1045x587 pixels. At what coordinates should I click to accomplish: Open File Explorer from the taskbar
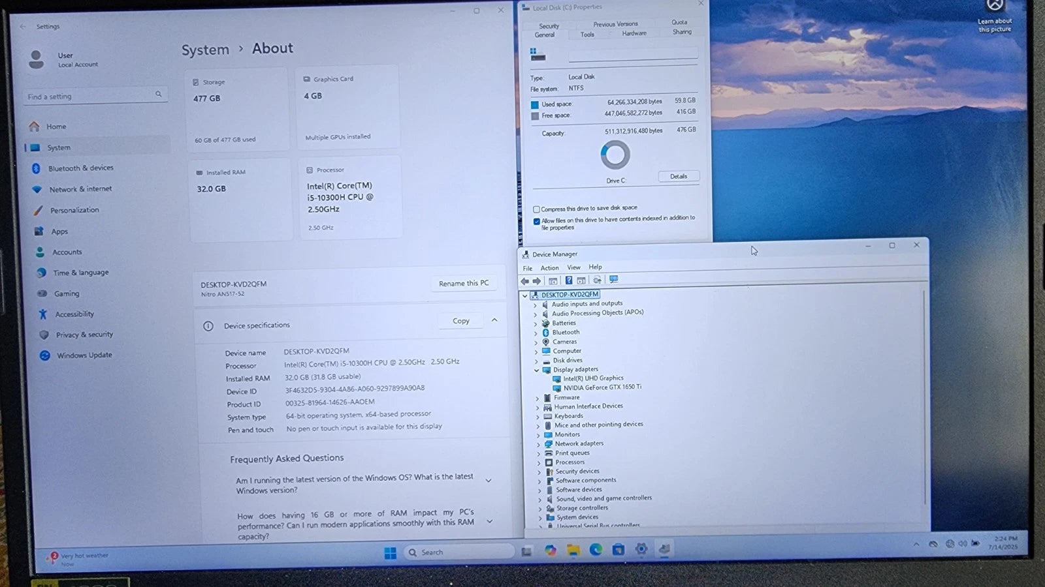click(x=573, y=550)
